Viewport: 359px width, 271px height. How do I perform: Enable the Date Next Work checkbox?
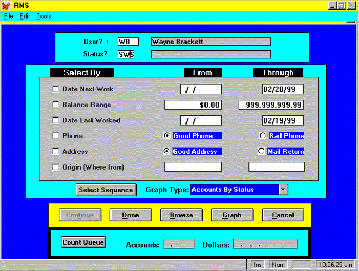(56, 89)
